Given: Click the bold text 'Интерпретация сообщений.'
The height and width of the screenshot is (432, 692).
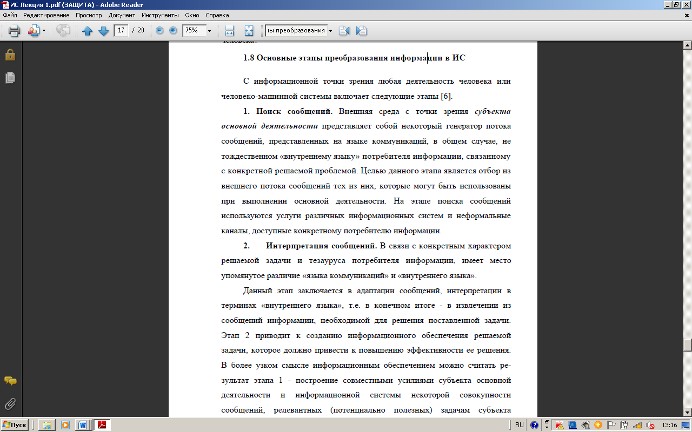Looking at the screenshot, I should (321, 246).
